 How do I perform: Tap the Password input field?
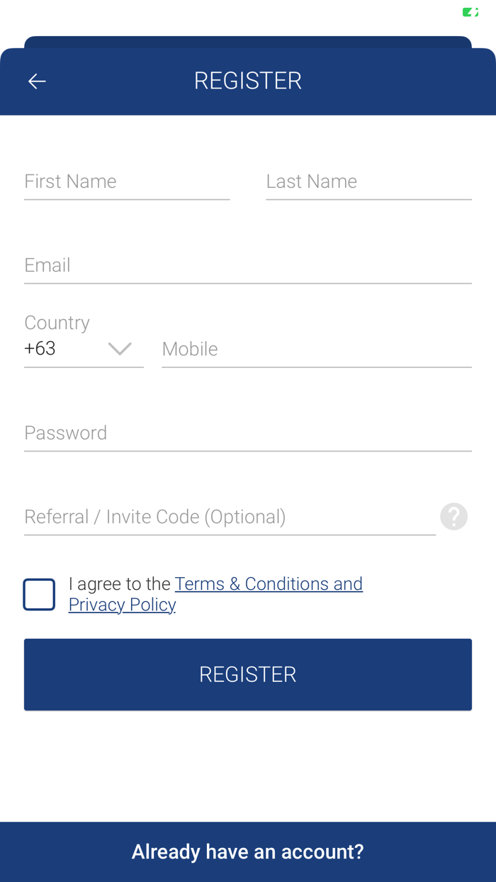coord(247,433)
